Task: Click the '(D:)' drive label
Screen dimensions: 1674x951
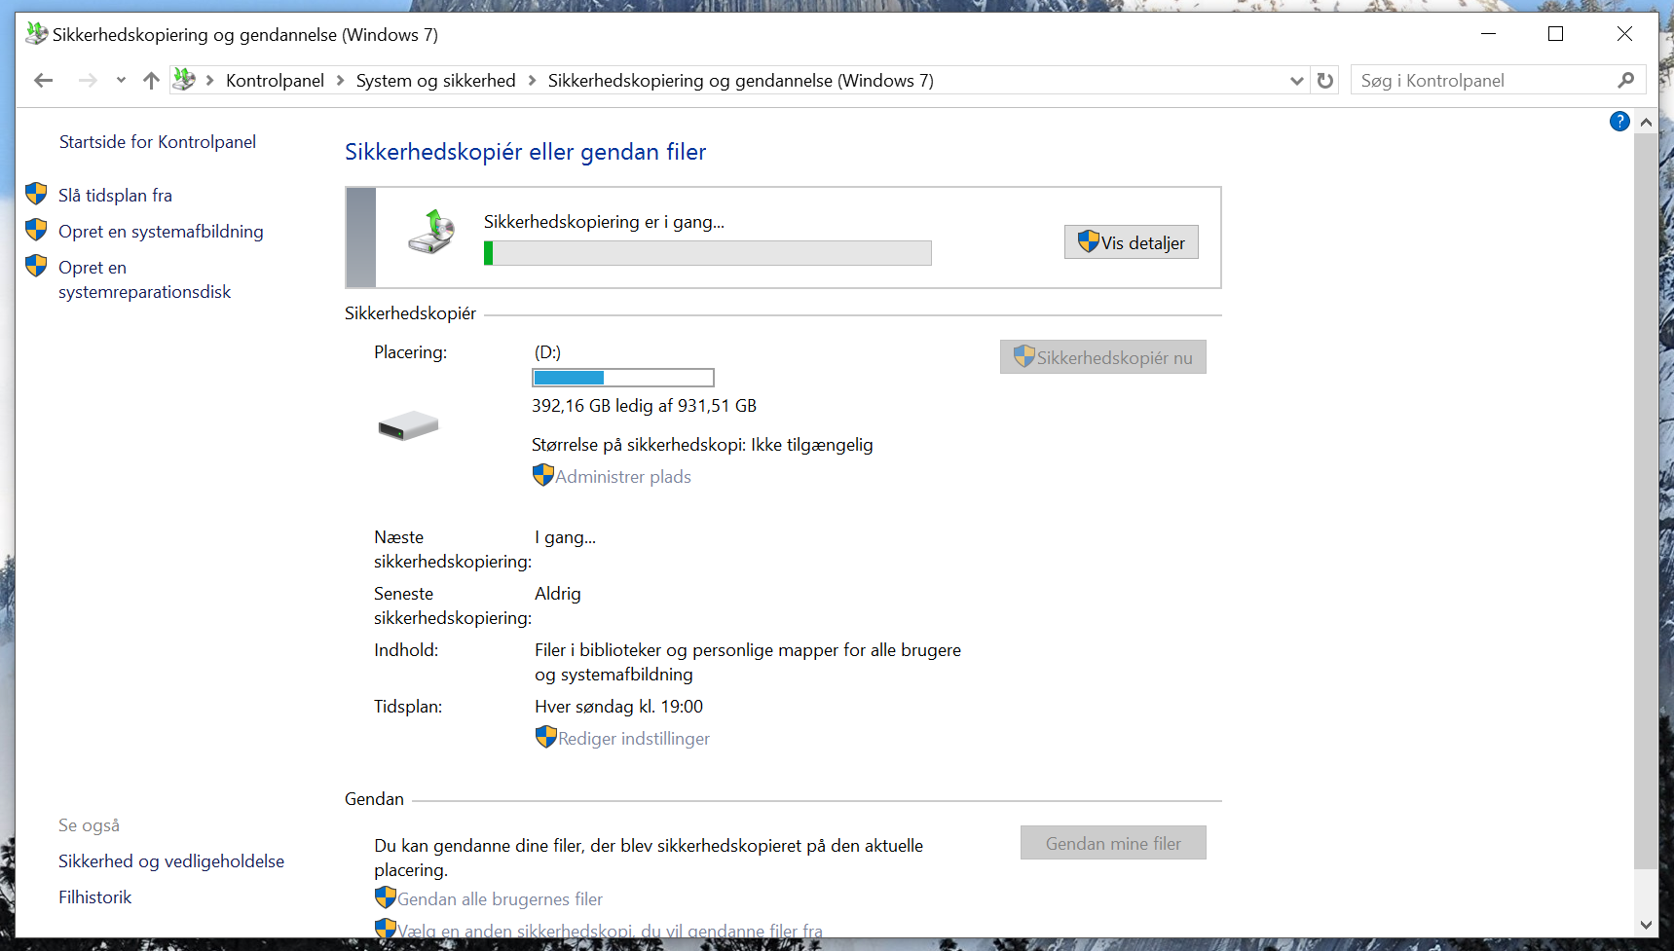Action: coord(547,352)
